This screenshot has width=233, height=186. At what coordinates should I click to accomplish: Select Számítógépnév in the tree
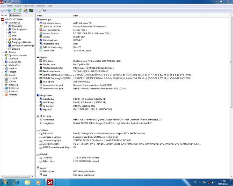(x=19, y=29)
